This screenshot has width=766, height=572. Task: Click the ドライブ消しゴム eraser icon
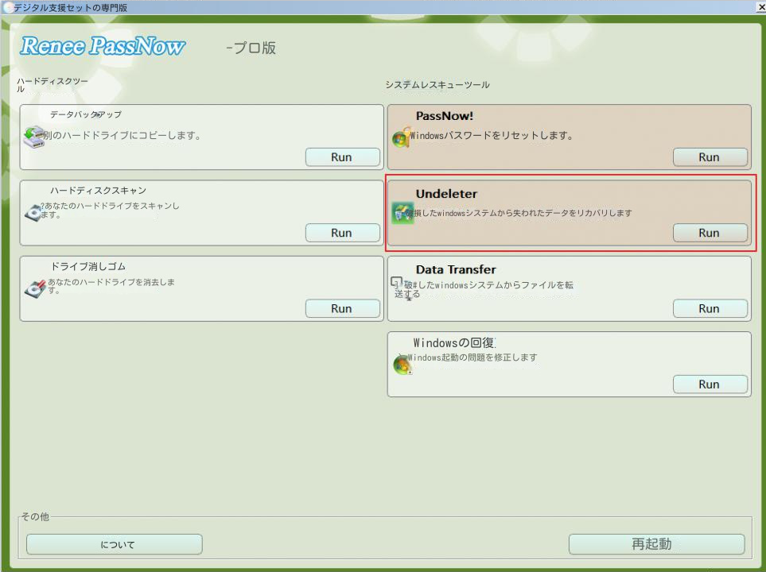(x=34, y=288)
